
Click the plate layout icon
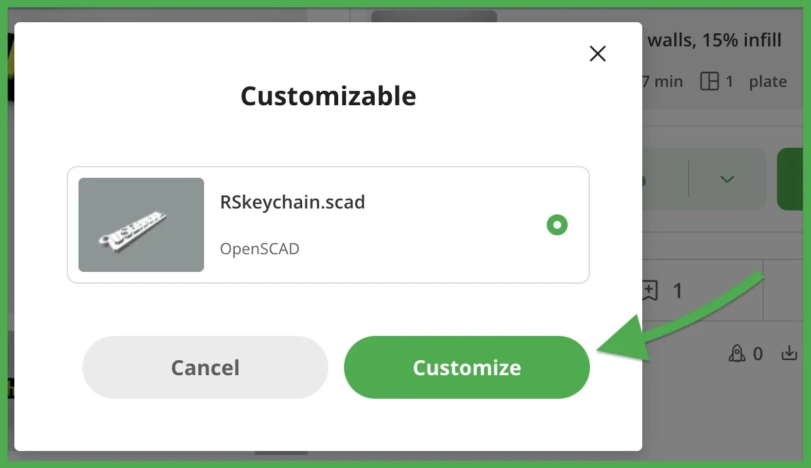709,82
